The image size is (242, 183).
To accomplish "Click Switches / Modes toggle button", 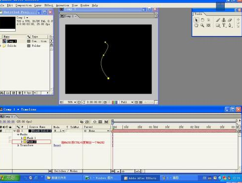I will tap(66, 171).
